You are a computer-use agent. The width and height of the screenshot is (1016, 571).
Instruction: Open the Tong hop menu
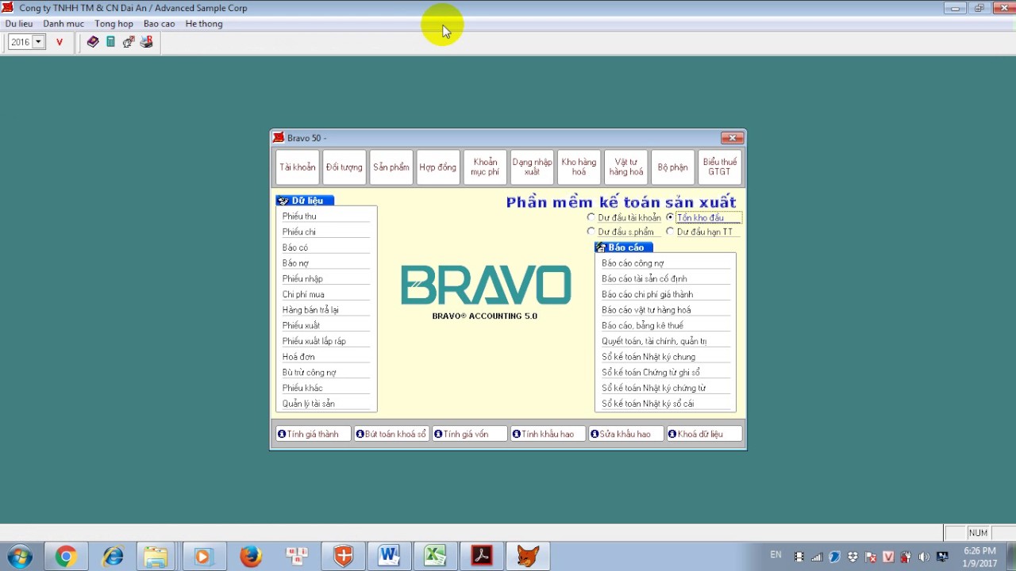[114, 24]
